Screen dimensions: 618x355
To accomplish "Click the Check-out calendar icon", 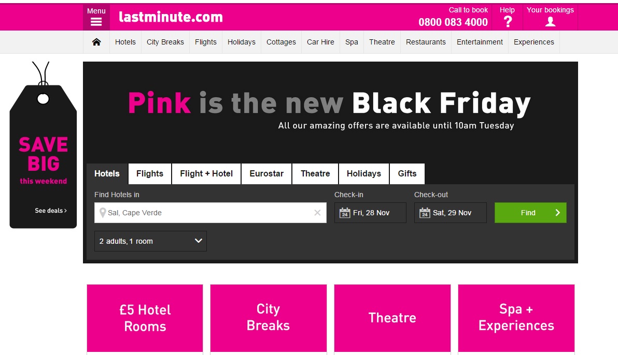I will coord(425,213).
